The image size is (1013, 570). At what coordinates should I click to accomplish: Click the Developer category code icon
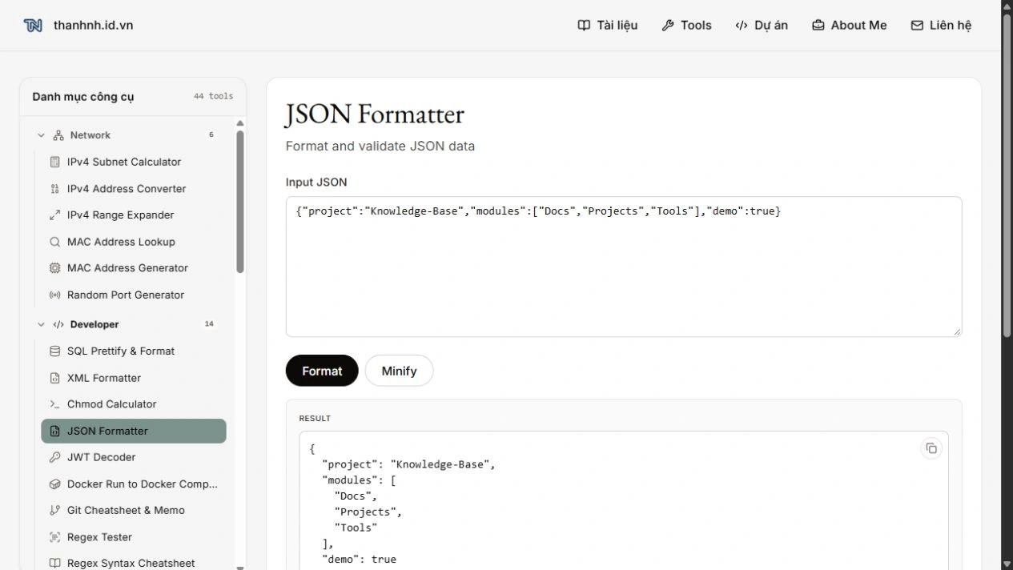pyautogui.click(x=58, y=324)
